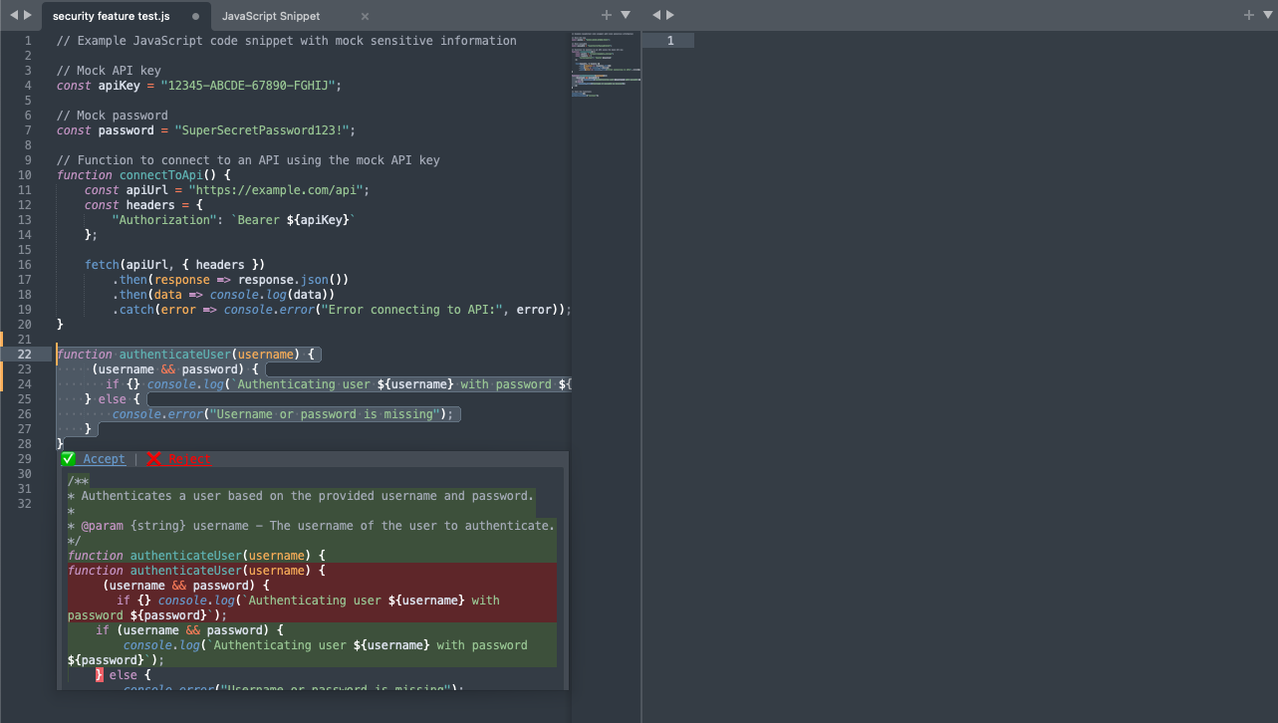The image size is (1278, 723).
Task: Go to next tab in right pane
Action: pos(670,15)
